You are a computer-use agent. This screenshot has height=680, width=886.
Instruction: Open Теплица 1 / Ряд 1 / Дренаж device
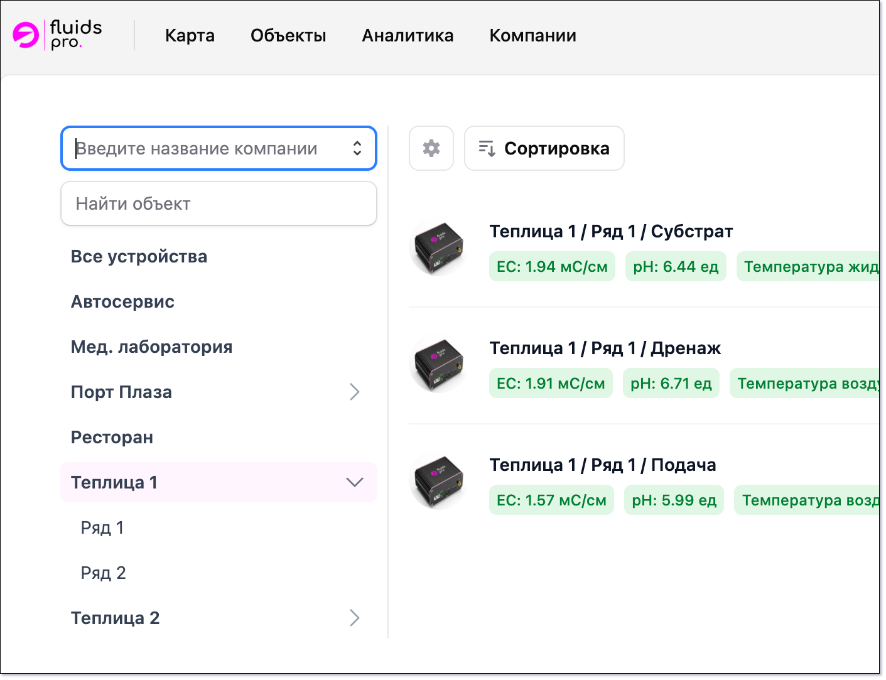tap(605, 348)
